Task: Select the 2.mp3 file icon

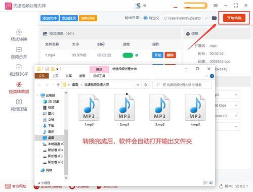Action: tap(124, 107)
